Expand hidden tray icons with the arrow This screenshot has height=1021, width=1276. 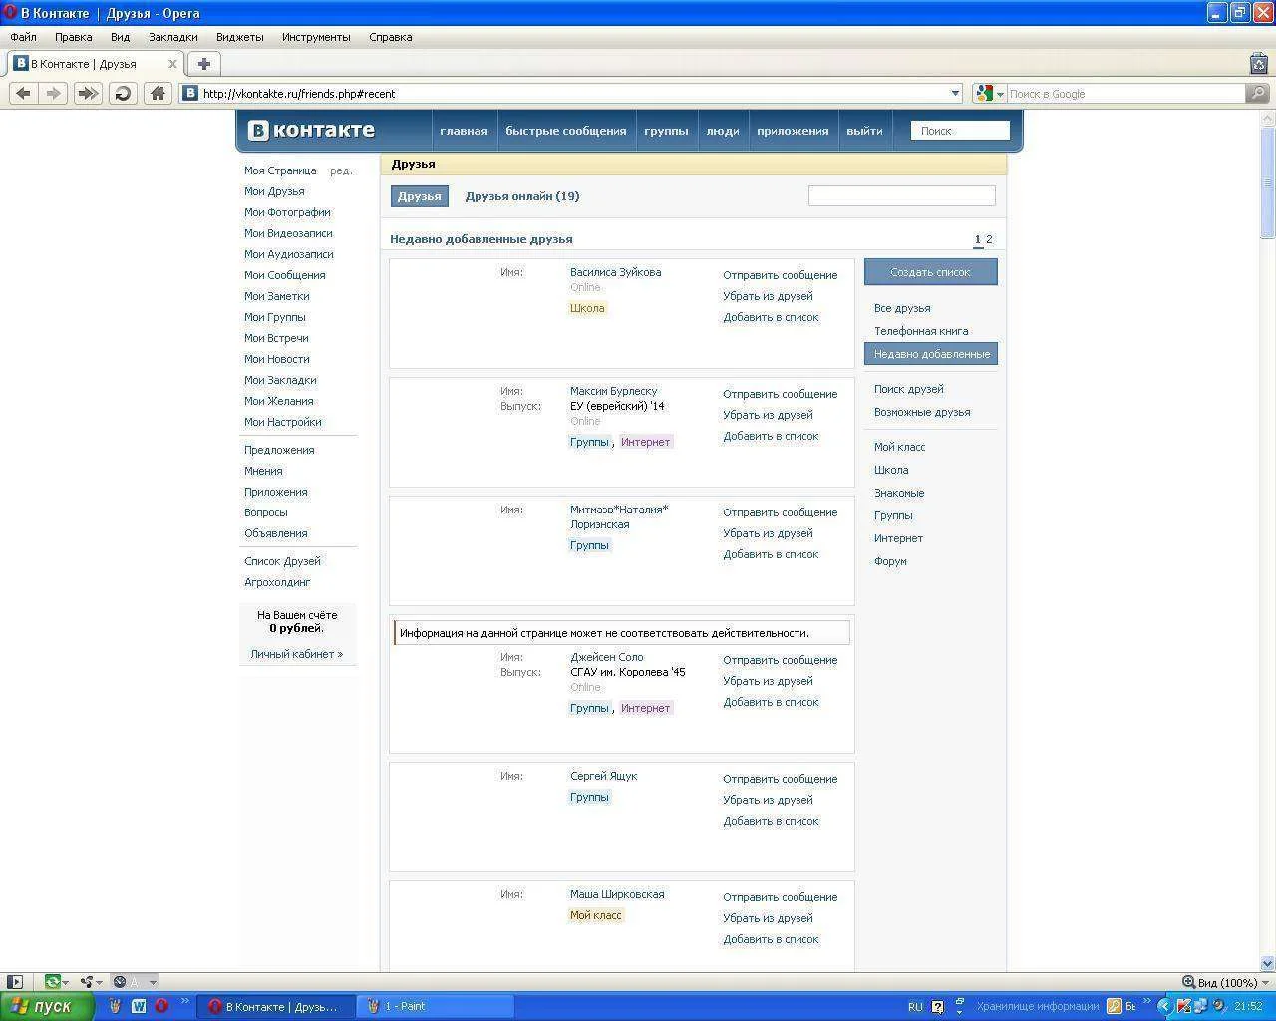(1162, 1006)
